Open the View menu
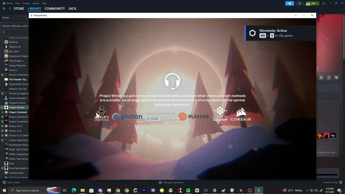The width and height of the screenshot is (345, 194). [18, 3]
